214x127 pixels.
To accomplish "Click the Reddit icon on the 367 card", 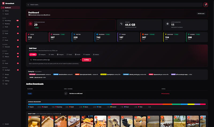I will point(143,34).
